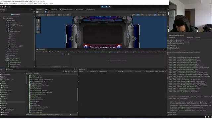Viewport: 212px width, 119px height.
Task: Open draw mode shading dropdown
Action: (133, 15)
